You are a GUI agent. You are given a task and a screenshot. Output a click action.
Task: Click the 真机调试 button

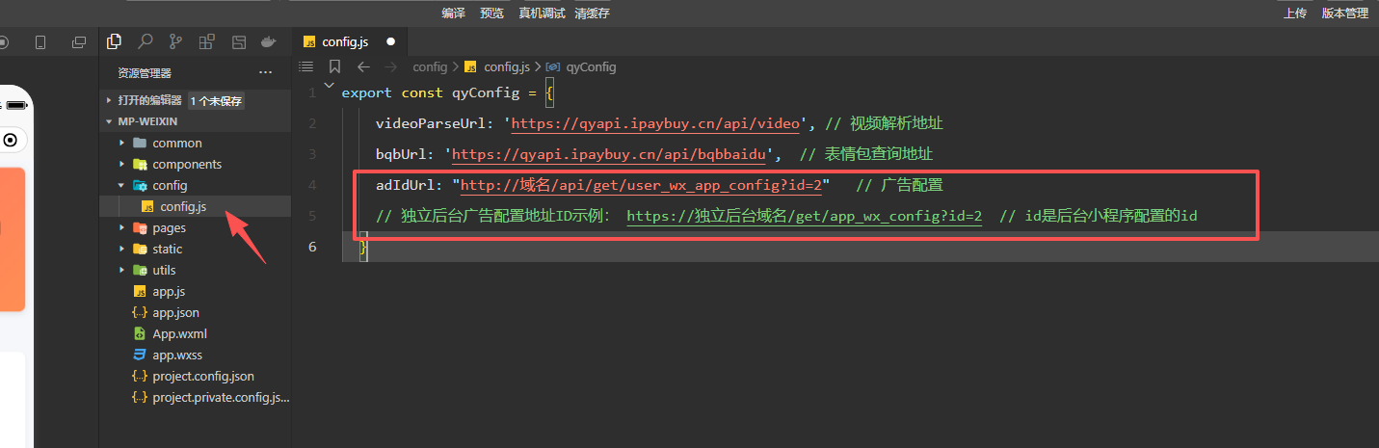pos(542,13)
